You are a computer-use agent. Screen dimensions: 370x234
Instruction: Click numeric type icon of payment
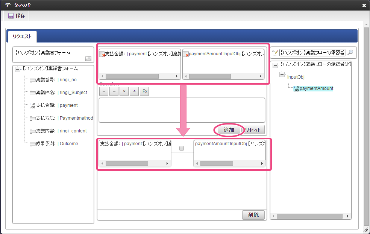coord(33,106)
